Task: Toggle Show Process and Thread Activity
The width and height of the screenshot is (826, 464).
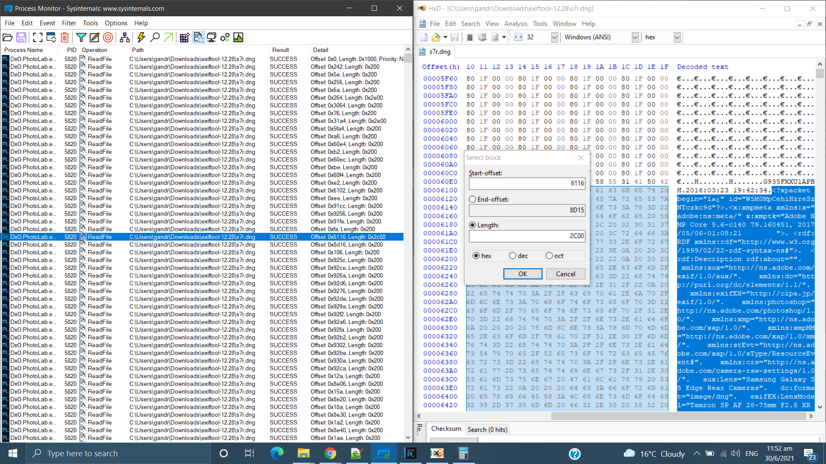Action: [225, 37]
